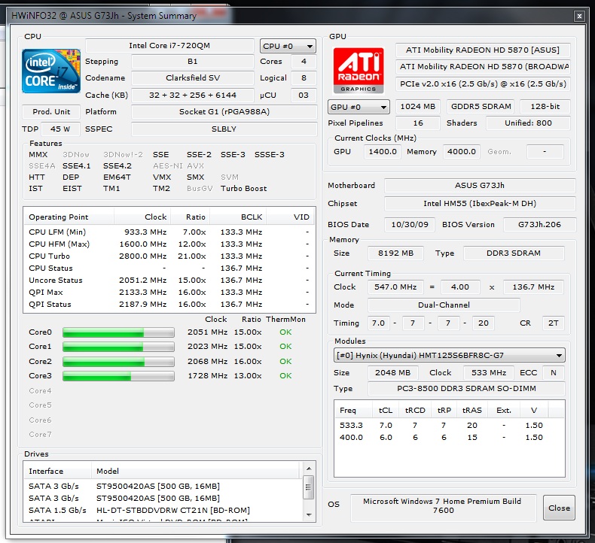This screenshot has width=595, height=543.
Task: Expand the Hynix memory module dropdown
Action: 449,355
